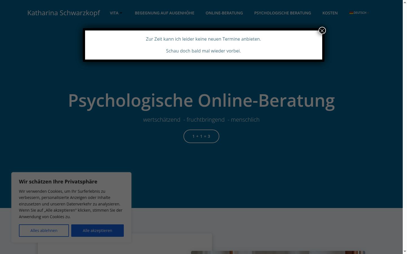Viewport: 407px width, 254px height.
Task: Open the Katharina Schwarzkopf home link
Action: (64, 13)
